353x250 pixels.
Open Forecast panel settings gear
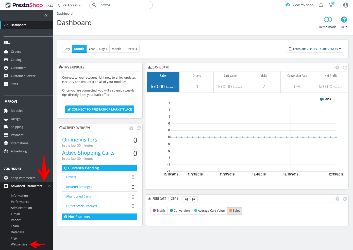pyautogui.click(x=337, y=199)
